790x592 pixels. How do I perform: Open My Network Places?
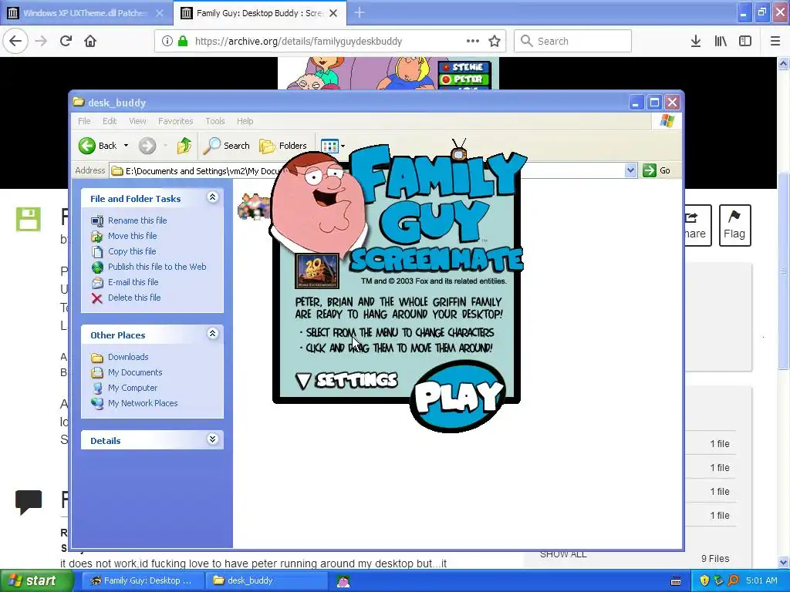[143, 403]
